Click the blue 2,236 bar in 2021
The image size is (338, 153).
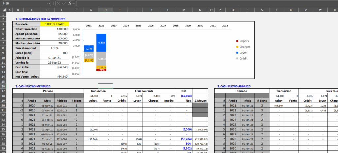tap(88, 48)
